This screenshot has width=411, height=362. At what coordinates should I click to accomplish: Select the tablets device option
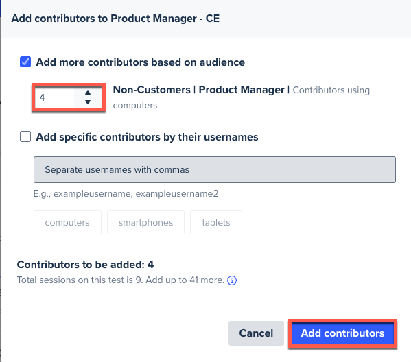216,222
